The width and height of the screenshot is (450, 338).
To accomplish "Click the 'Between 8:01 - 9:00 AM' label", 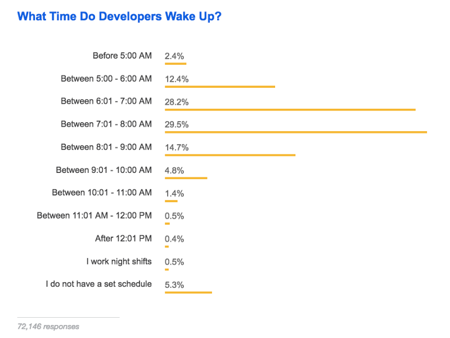I will click(106, 147).
